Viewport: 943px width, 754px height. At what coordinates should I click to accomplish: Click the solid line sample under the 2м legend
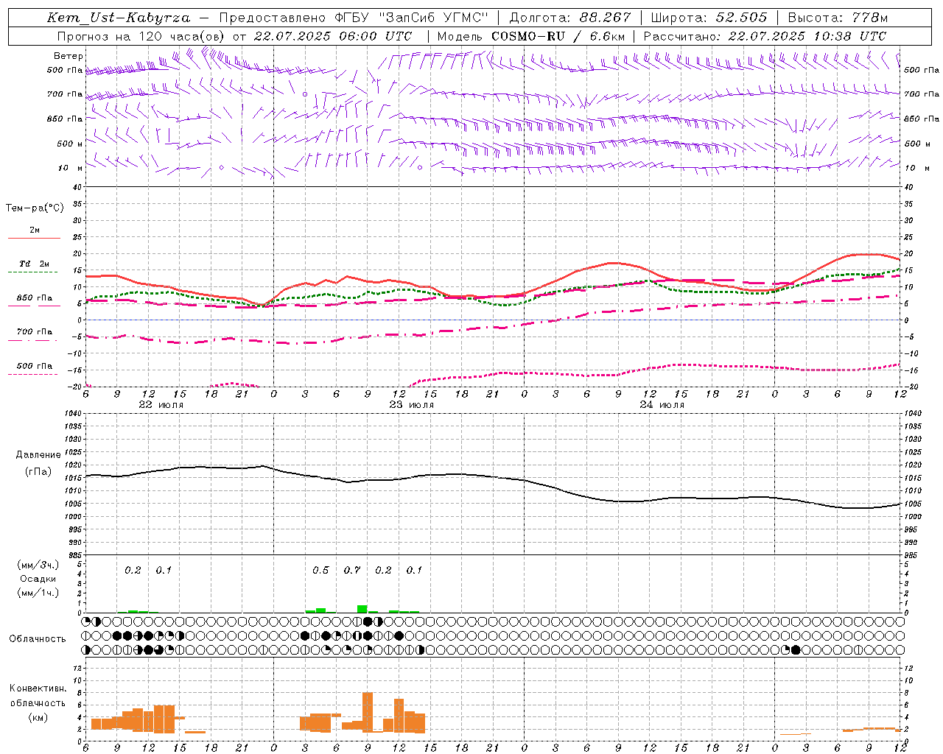(x=35, y=239)
